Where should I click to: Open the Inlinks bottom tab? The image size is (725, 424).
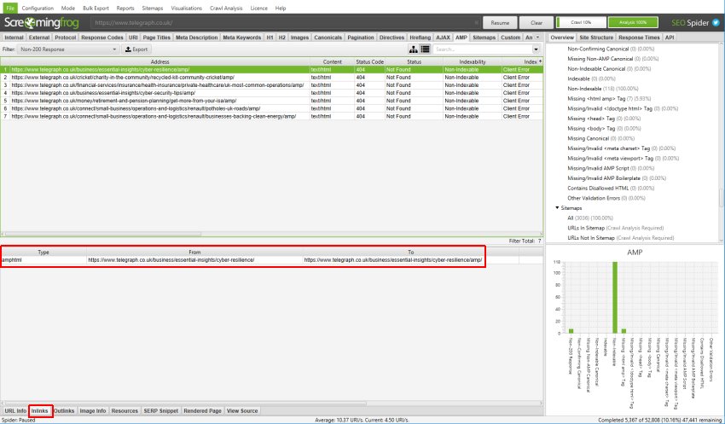tap(40, 410)
